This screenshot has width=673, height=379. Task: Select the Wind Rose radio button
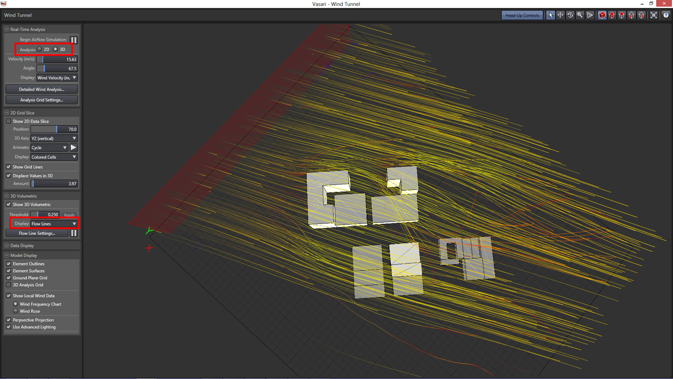click(x=15, y=311)
